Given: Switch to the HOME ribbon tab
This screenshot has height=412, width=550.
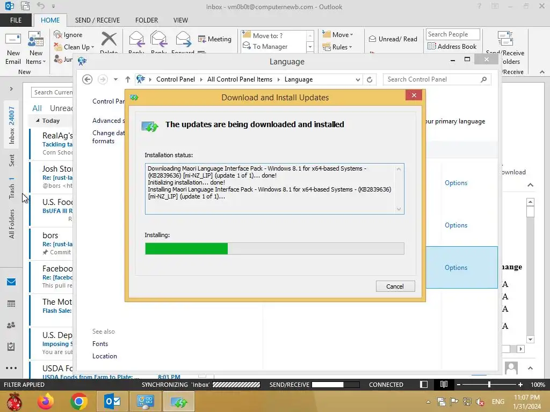Looking at the screenshot, I should point(50,20).
